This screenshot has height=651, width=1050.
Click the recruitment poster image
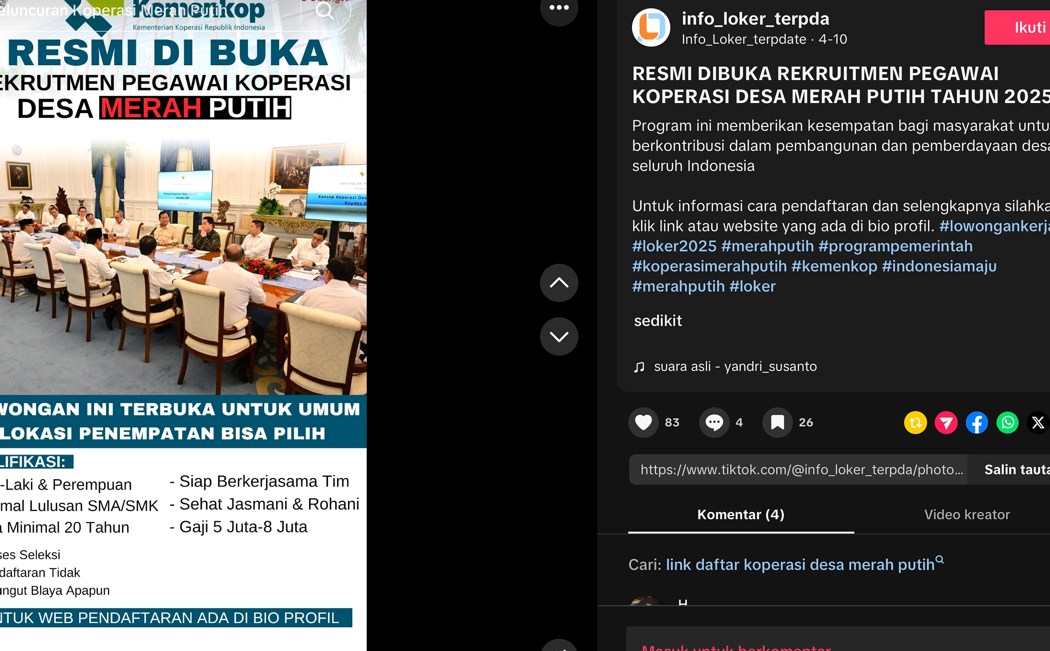(x=183, y=325)
